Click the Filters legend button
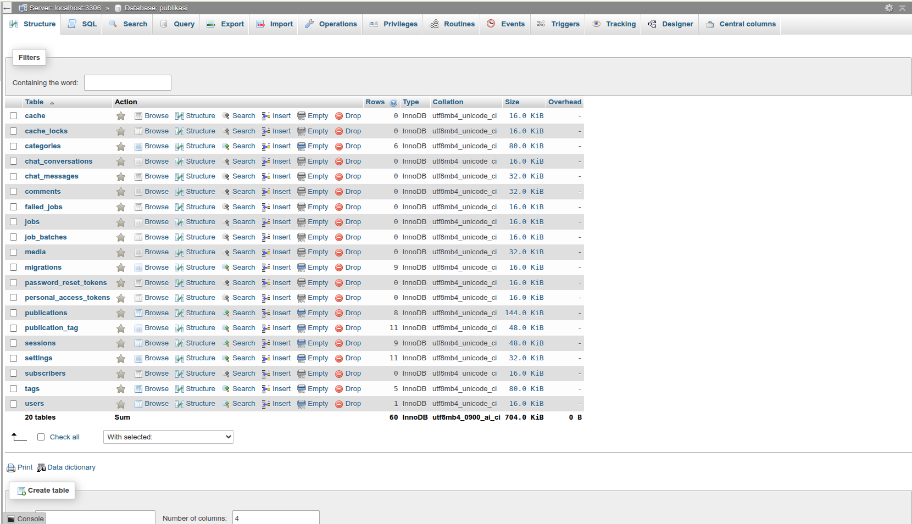The height and width of the screenshot is (524, 912). click(x=29, y=58)
